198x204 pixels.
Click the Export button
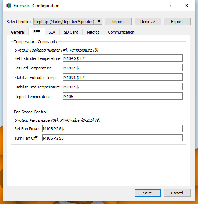point(177,22)
